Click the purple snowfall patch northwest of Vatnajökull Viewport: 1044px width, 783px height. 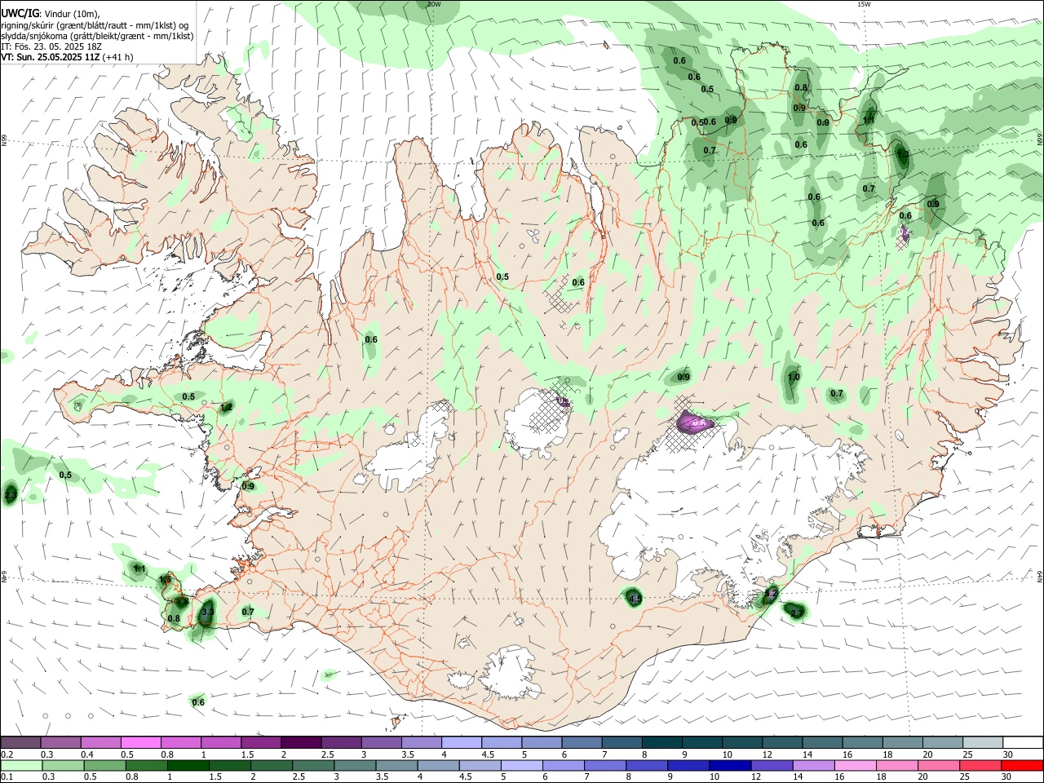point(696,422)
